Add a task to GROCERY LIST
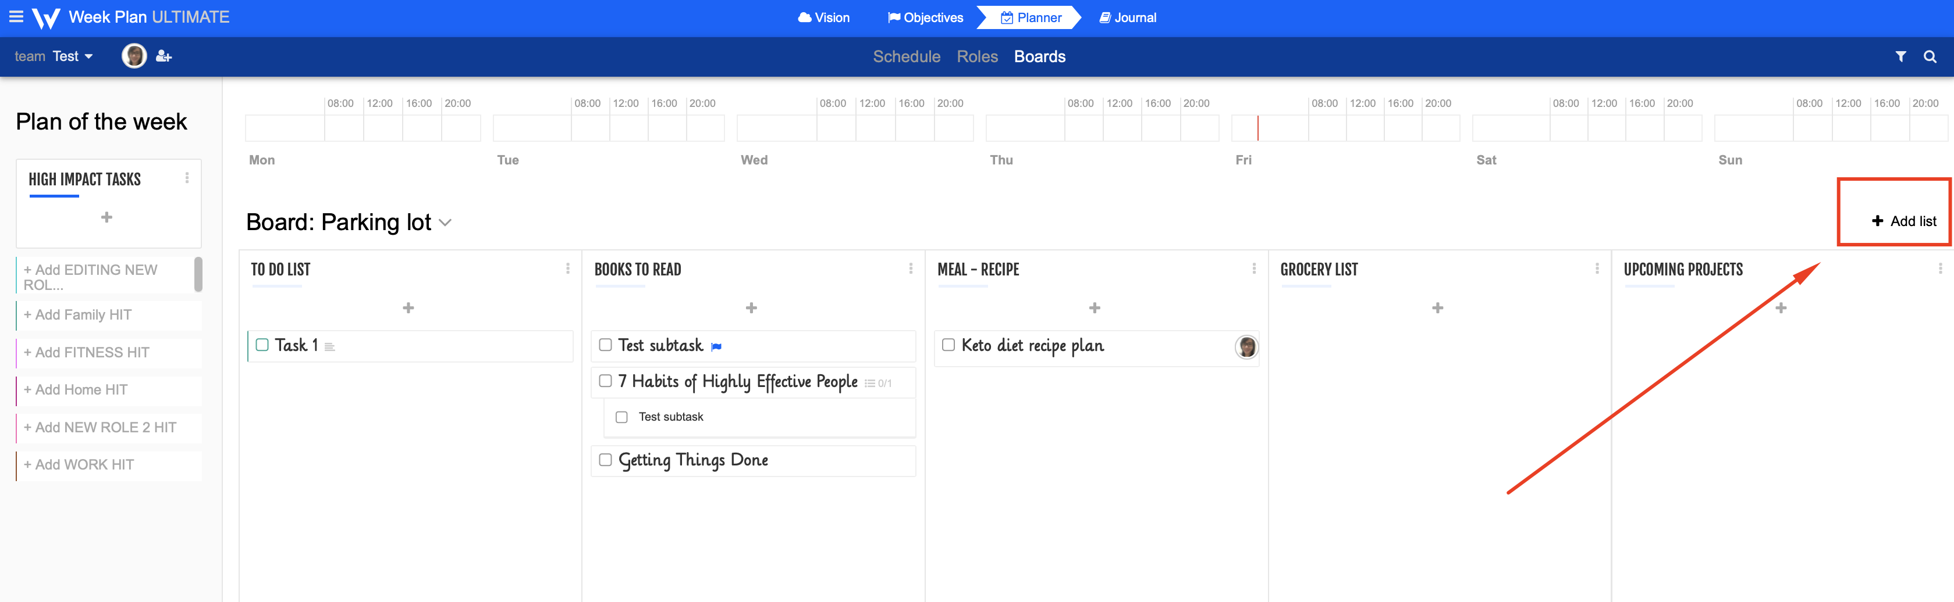1954x602 pixels. (x=1437, y=308)
